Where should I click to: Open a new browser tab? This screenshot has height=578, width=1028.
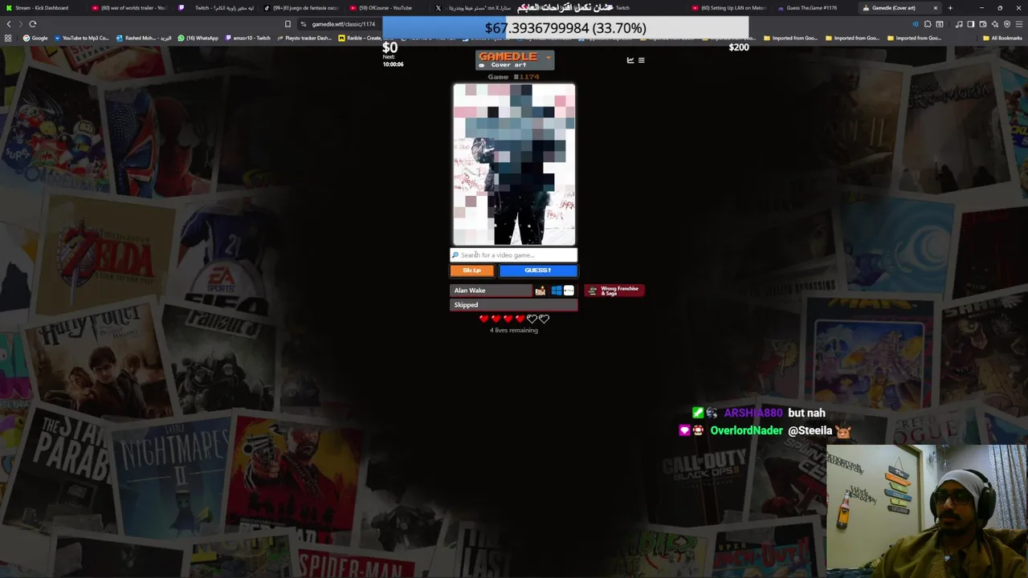(950, 8)
